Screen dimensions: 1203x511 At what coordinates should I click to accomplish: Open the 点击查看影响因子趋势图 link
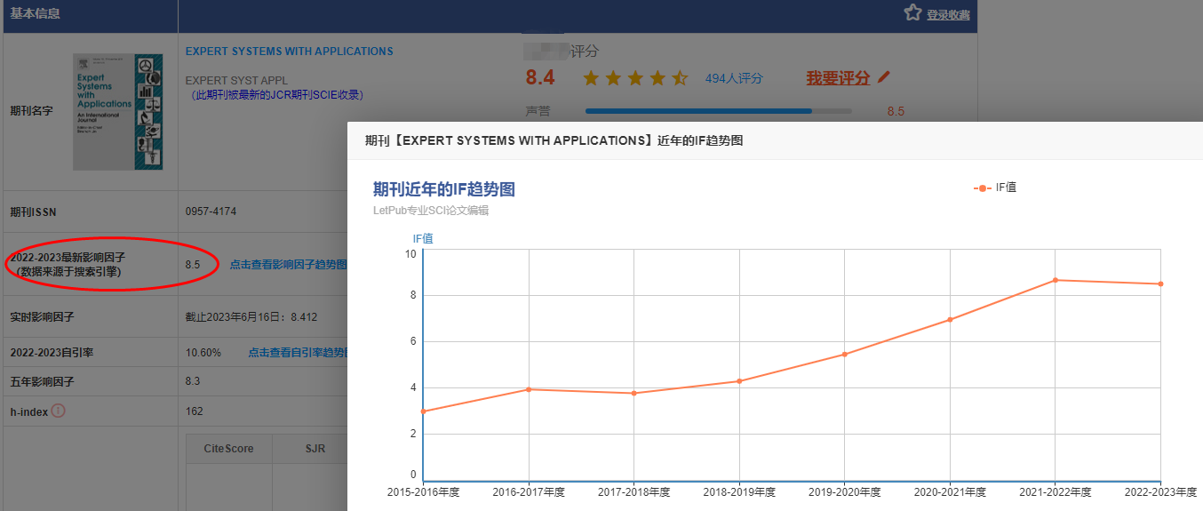pos(288,265)
